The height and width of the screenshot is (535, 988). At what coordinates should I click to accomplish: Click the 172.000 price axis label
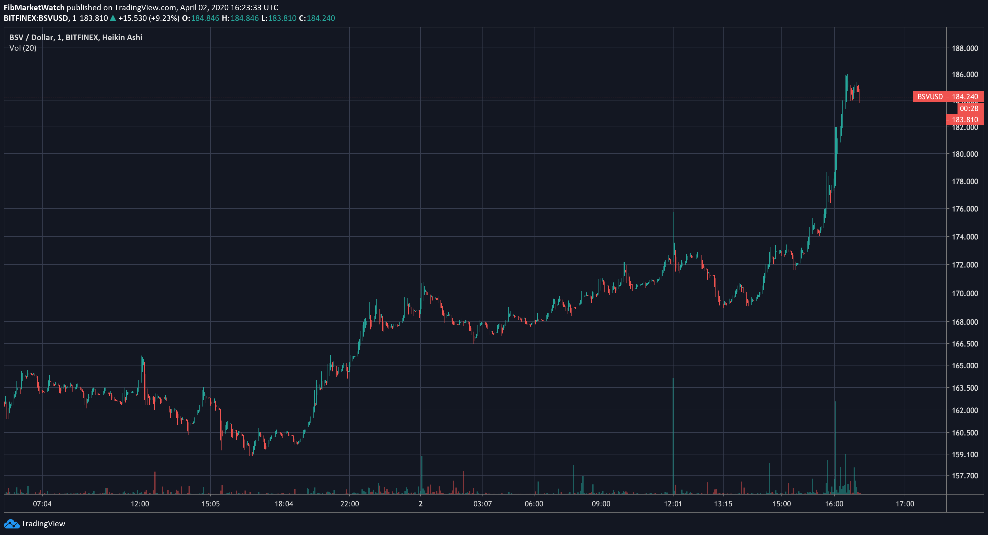(965, 265)
